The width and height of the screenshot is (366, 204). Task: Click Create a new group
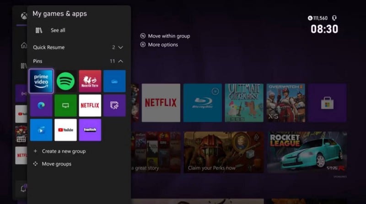(x=64, y=151)
